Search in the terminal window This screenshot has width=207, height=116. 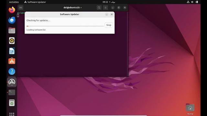[x=99, y=8]
